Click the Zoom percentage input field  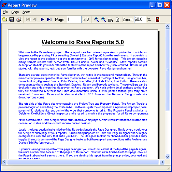pos(140,19)
